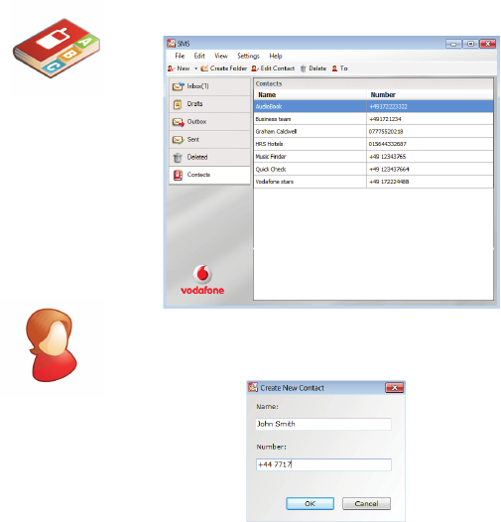Open the Inbox(1) folder
Image resolution: width=501 pixels, height=522 pixels.
click(x=209, y=86)
